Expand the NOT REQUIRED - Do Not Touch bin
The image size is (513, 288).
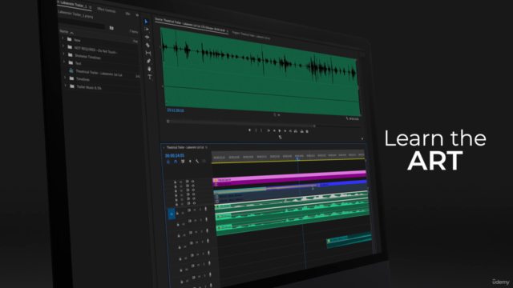63,46
